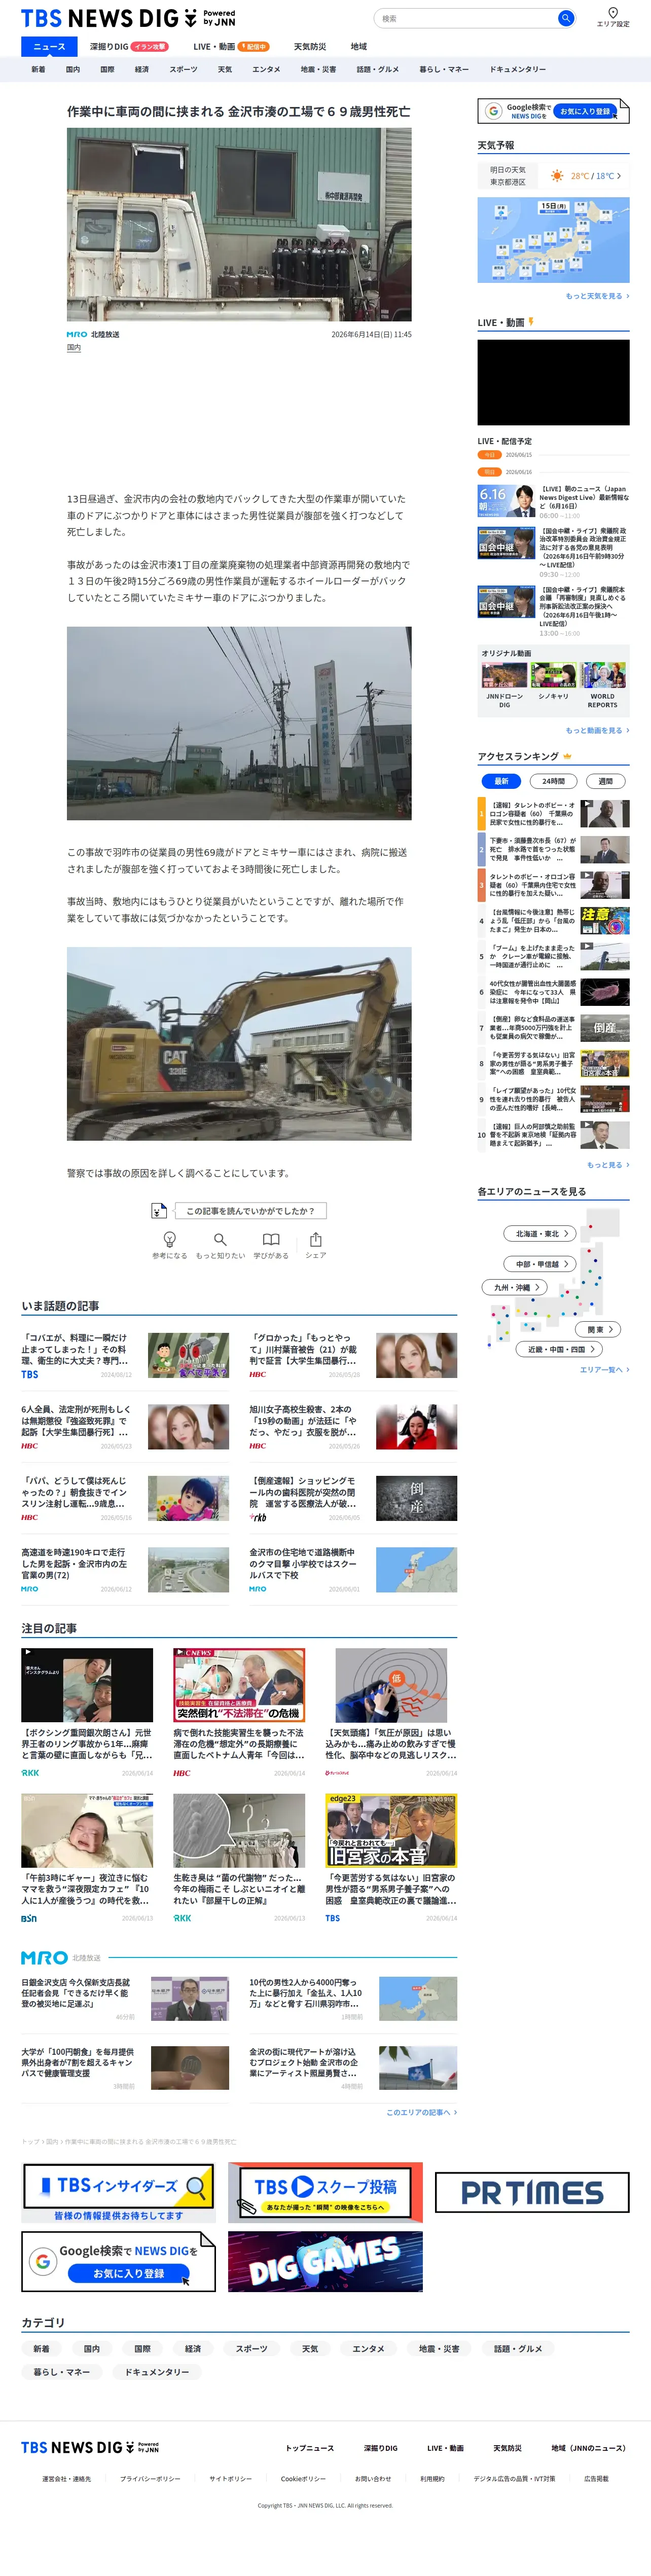Open the 地域 main tab
The width and height of the screenshot is (651, 2576).
[x=359, y=46]
